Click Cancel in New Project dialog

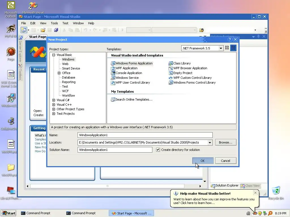click(x=226, y=161)
